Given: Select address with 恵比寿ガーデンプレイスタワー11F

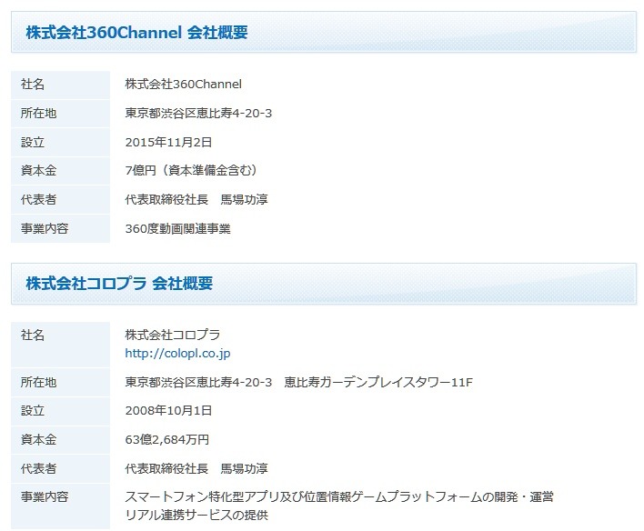Looking at the screenshot, I should [298, 382].
